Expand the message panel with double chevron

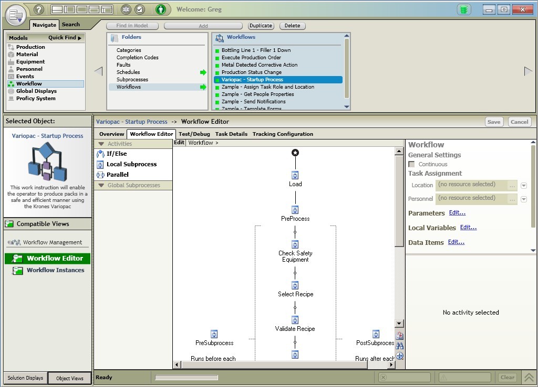pyautogui.click(x=530, y=378)
